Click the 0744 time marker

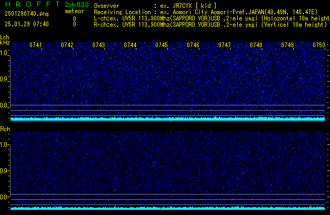click(x=130, y=45)
